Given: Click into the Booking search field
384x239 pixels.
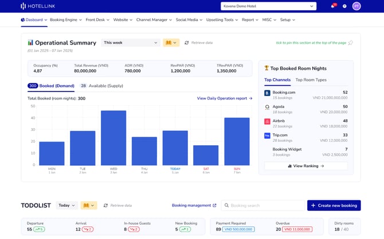Looking at the screenshot, I should point(264,205).
